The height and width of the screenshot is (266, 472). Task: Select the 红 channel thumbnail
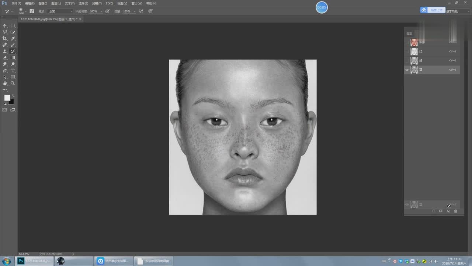click(414, 51)
